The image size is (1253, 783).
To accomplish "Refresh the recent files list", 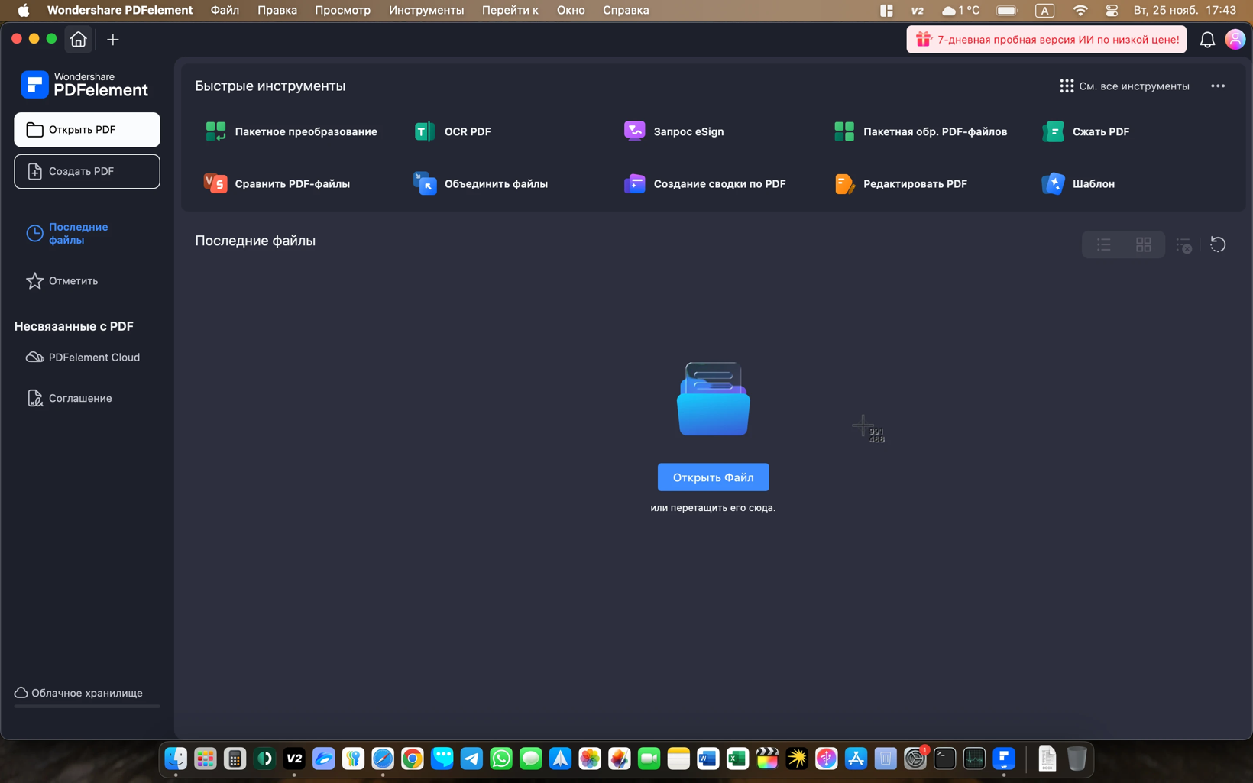I will 1218,244.
